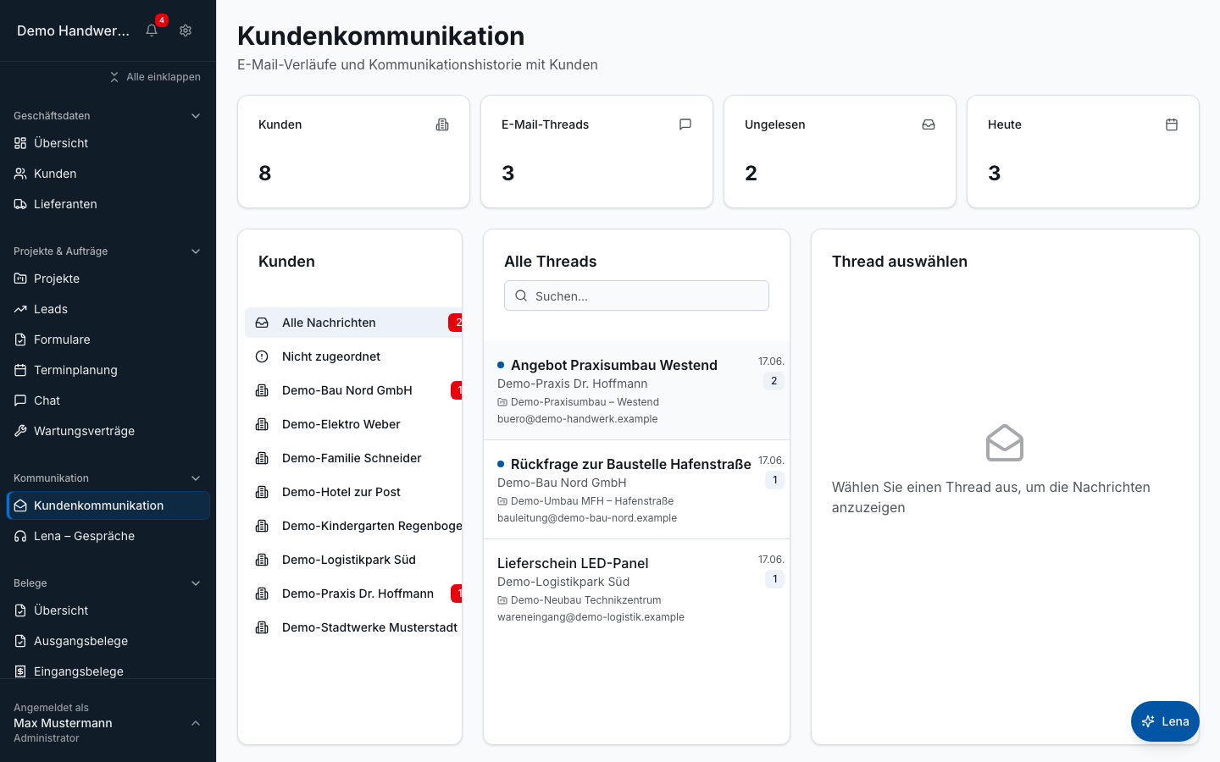Viewport: 1220px width, 762px height.
Task: Open Terminplanung in the sidebar
Action: point(108,370)
